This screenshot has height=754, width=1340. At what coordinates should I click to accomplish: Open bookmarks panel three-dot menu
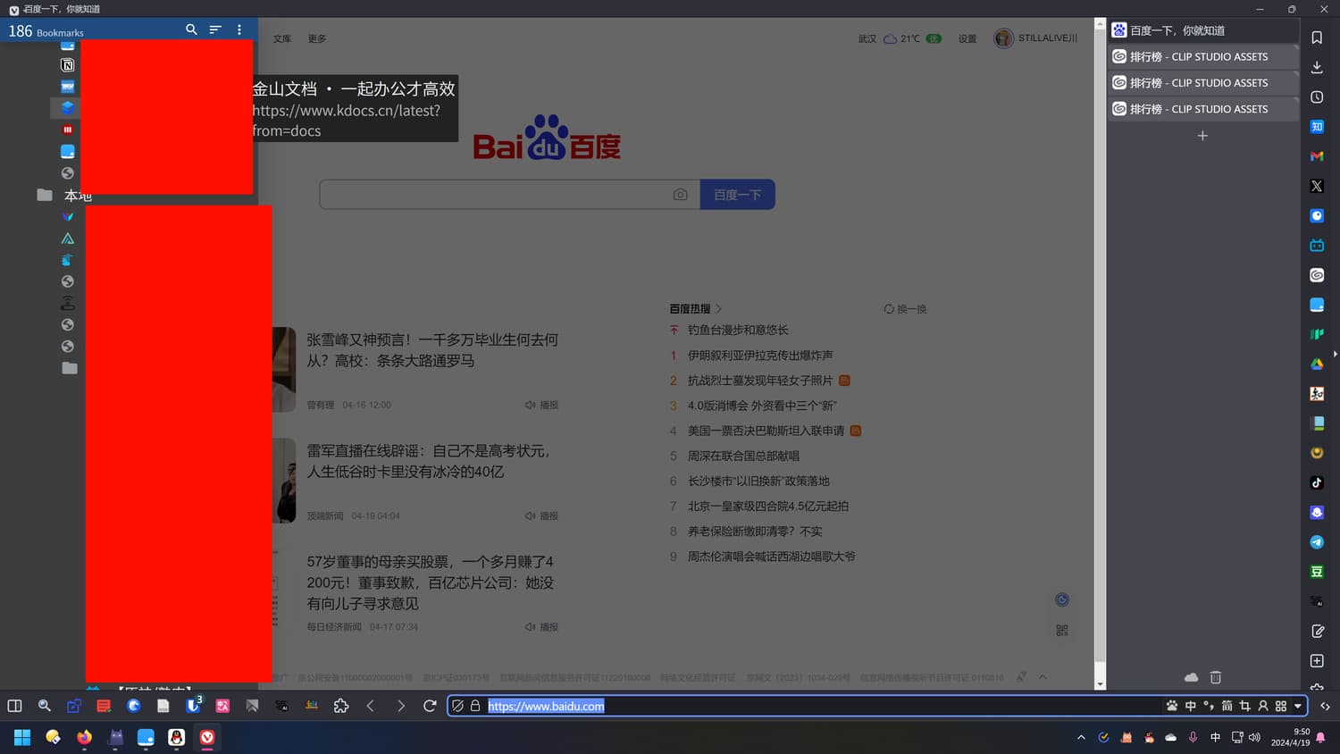(x=239, y=29)
